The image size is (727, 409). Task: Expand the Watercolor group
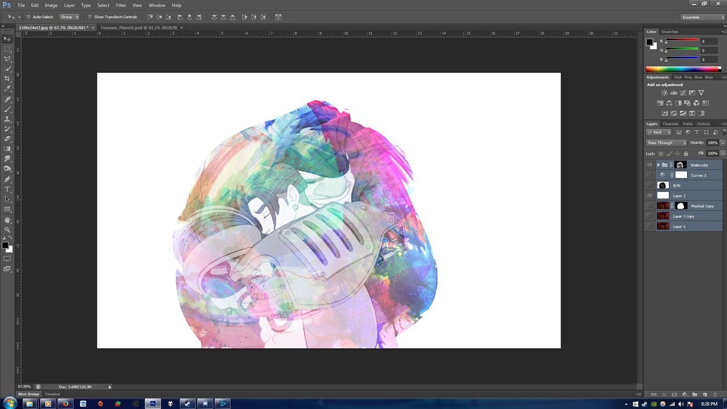coord(658,165)
